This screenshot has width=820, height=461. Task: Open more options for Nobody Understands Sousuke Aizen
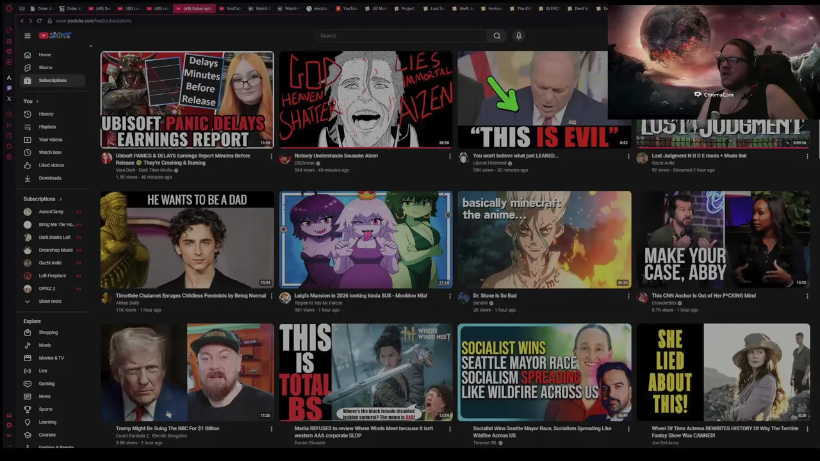(450, 156)
